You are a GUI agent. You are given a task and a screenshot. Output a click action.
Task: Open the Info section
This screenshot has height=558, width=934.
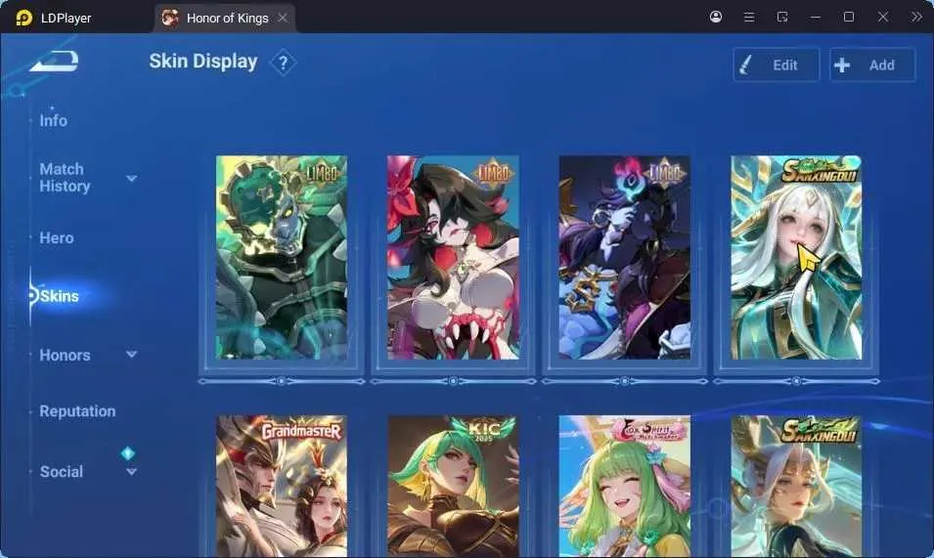click(54, 120)
